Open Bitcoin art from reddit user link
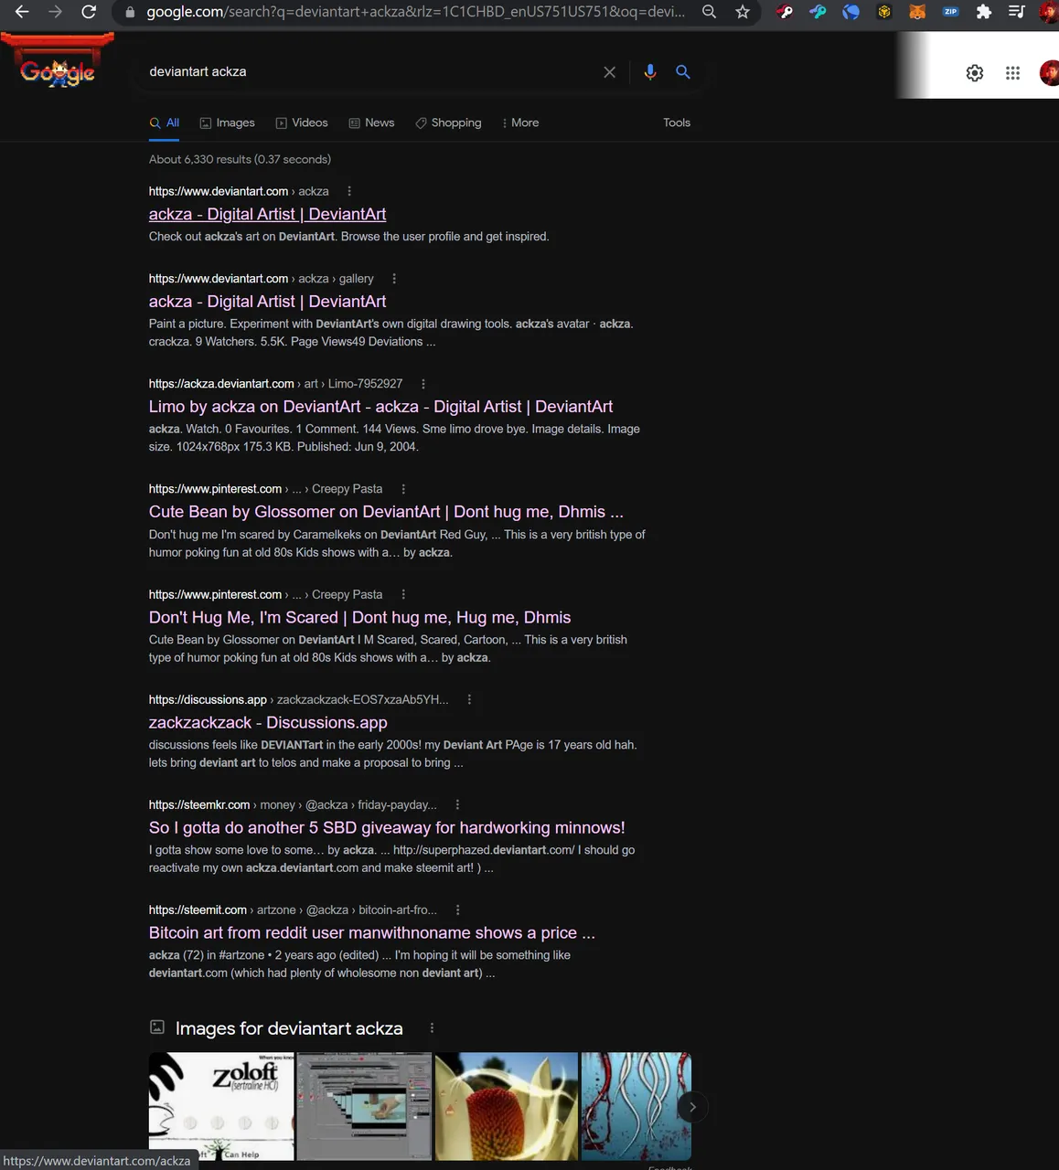 (x=372, y=932)
